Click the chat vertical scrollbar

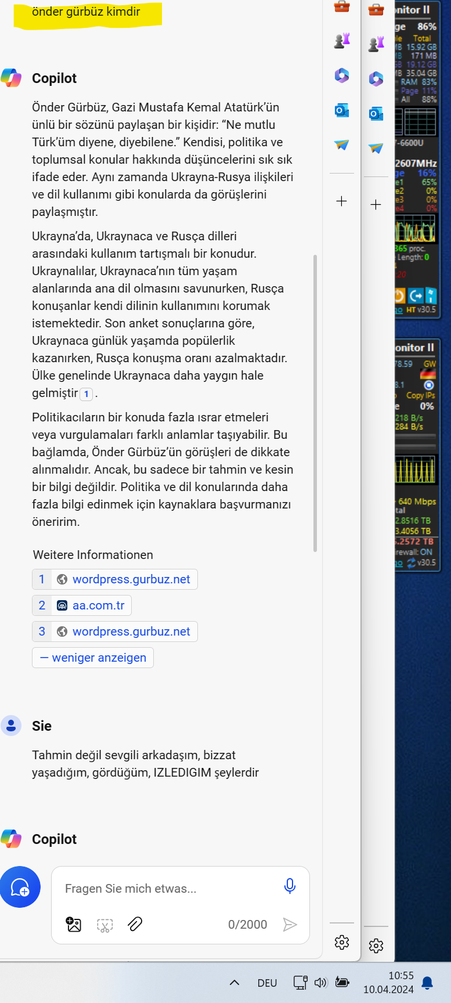(x=315, y=403)
